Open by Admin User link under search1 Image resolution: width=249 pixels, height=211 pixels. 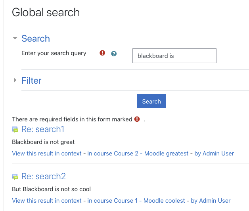(214, 153)
